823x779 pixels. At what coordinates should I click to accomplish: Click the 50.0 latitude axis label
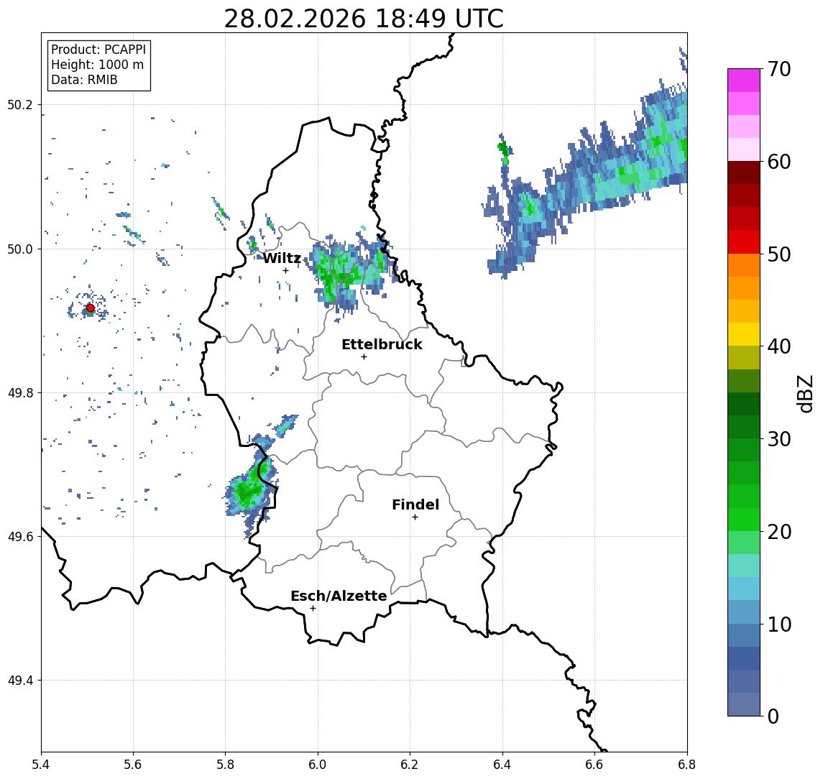[19, 249]
